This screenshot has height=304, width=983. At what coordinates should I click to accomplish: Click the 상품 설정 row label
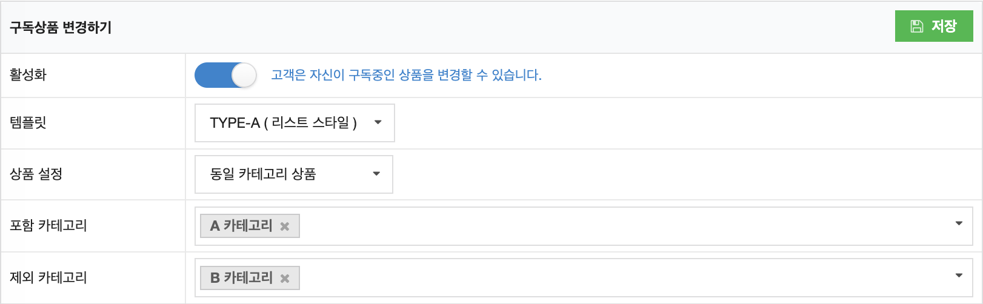click(36, 174)
